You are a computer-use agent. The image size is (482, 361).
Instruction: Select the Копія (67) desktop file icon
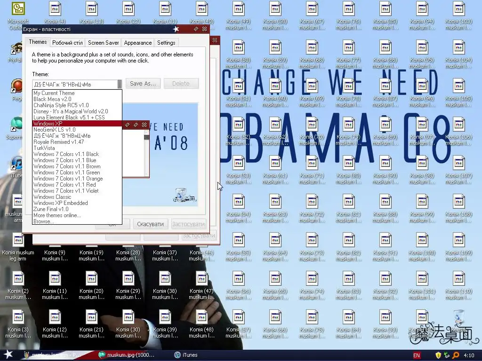click(312, 16)
